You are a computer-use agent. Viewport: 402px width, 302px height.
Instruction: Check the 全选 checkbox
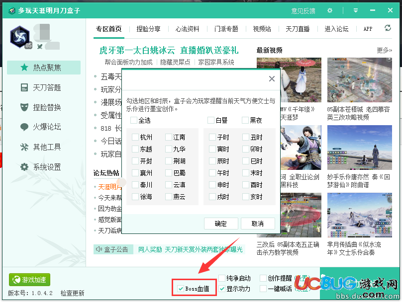[134, 120]
